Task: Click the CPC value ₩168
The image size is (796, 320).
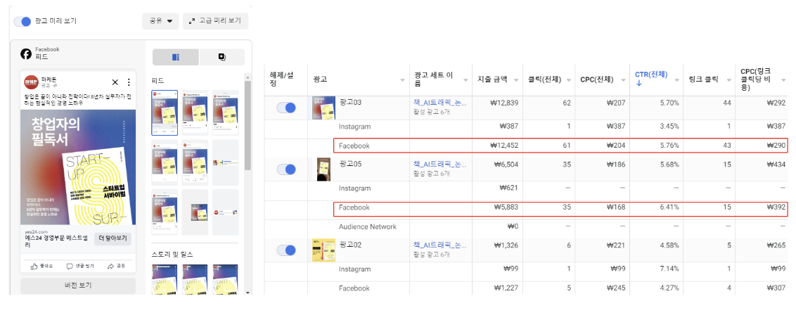Action: (615, 207)
